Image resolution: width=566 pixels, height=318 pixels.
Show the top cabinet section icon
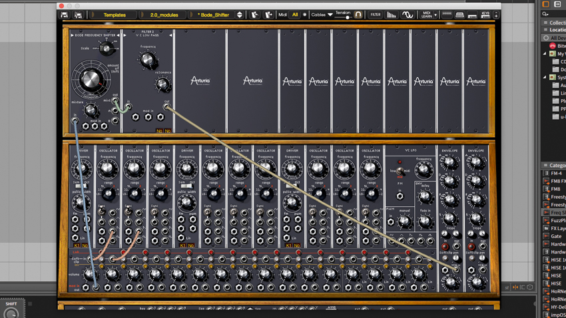pyautogui.click(x=447, y=15)
